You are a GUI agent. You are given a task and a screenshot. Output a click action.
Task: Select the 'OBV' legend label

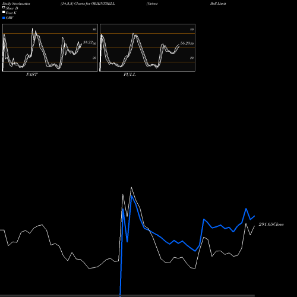(x=10, y=18)
